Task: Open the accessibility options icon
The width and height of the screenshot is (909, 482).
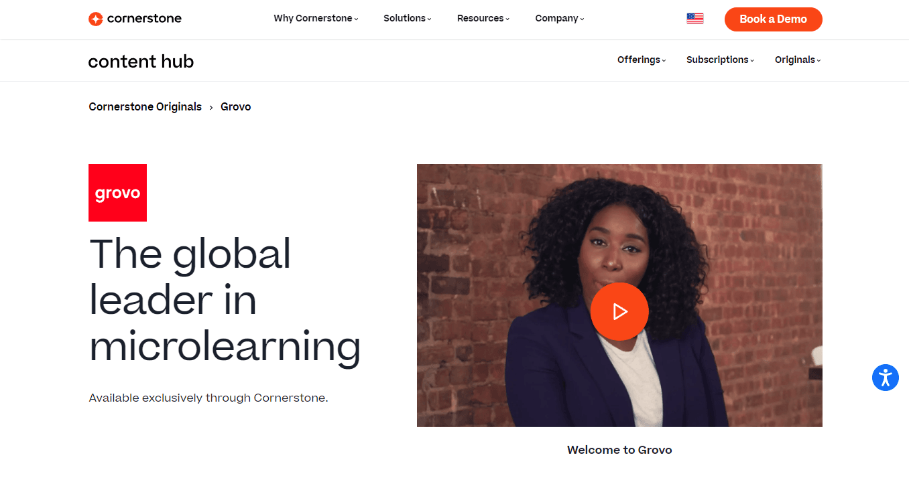Action: click(885, 377)
